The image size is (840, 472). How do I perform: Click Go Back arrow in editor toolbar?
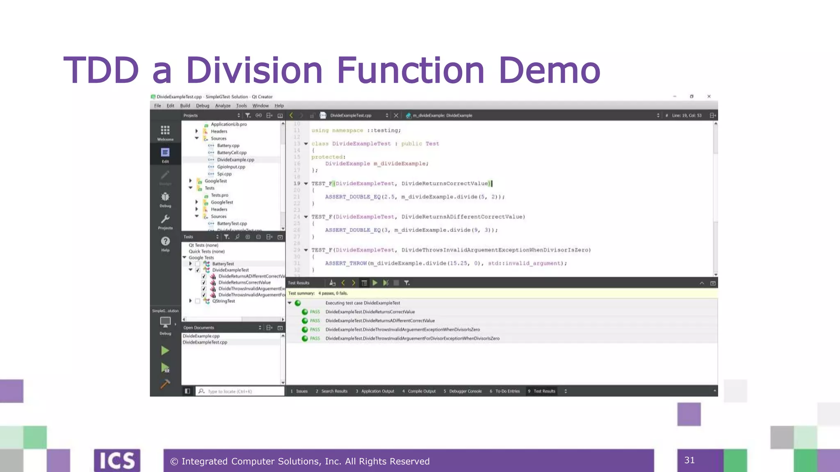tap(291, 116)
